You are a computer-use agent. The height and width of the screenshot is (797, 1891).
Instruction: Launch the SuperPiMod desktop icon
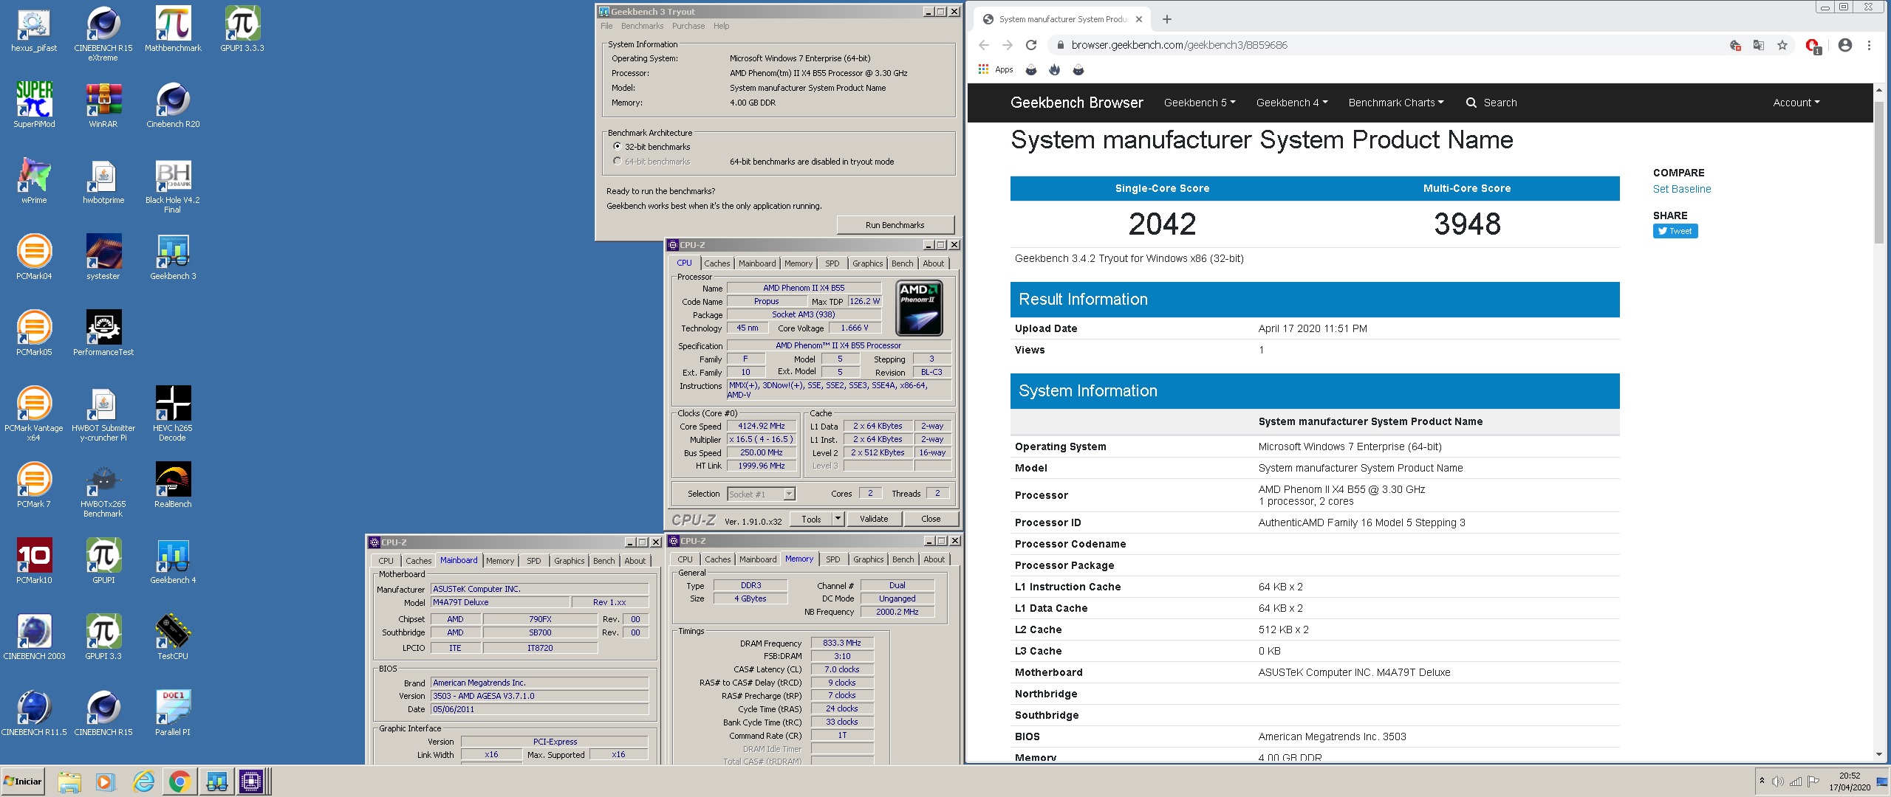(x=34, y=106)
